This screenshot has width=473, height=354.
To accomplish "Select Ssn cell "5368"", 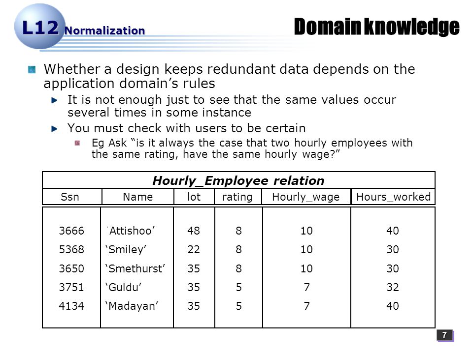I will pos(71,250).
